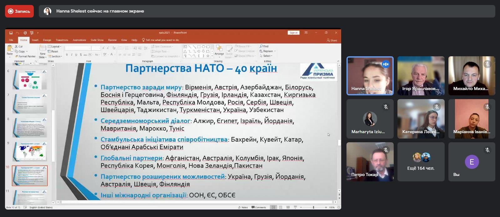500x217 pixels.
Task: Open the Select dropdown in Editing group
Action: click(266, 56)
